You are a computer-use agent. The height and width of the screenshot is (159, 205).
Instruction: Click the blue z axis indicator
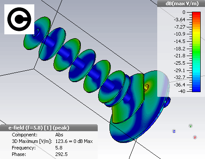click(174, 131)
